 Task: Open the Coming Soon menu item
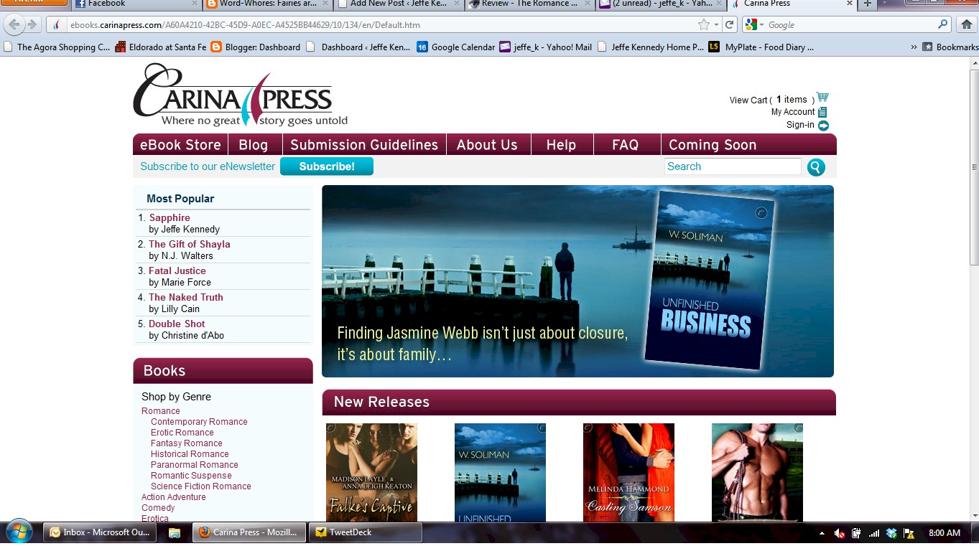tap(712, 145)
